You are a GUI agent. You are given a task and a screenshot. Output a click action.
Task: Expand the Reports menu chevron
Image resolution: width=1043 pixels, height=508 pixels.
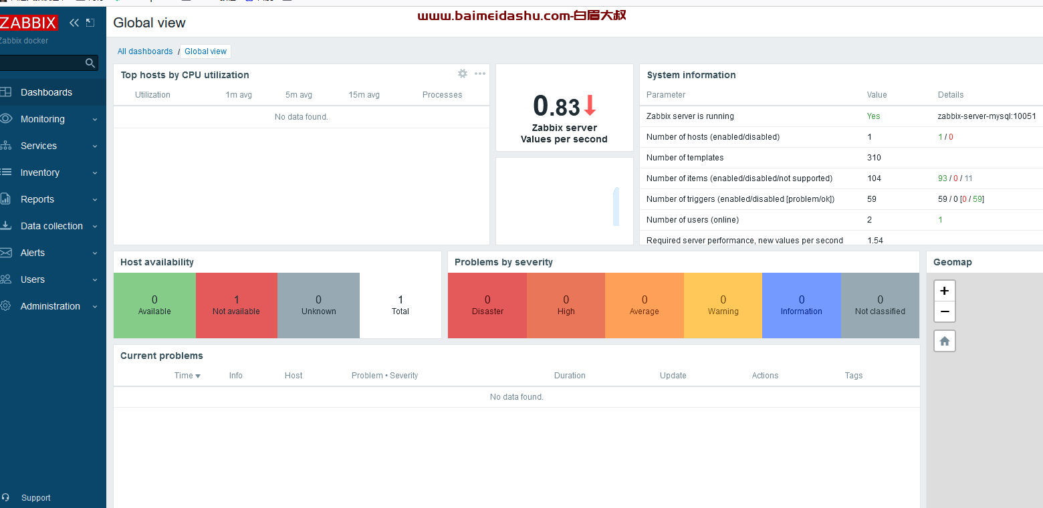tap(95, 200)
